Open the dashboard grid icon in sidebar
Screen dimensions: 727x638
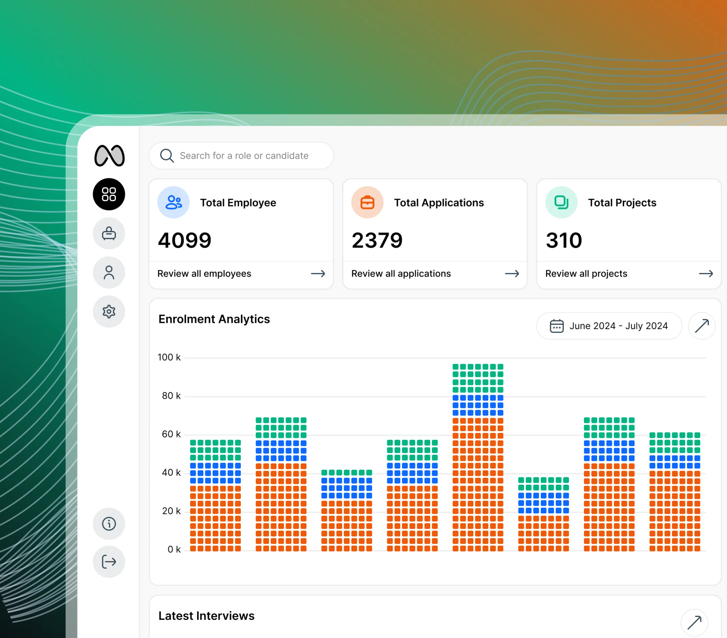[x=109, y=194]
